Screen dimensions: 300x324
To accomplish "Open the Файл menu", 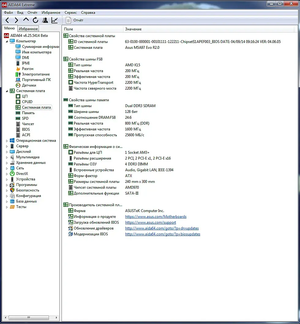I will click(x=9, y=13).
